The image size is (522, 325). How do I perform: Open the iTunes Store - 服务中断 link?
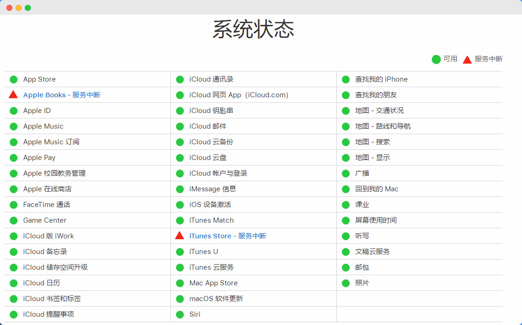click(x=227, y=236)
